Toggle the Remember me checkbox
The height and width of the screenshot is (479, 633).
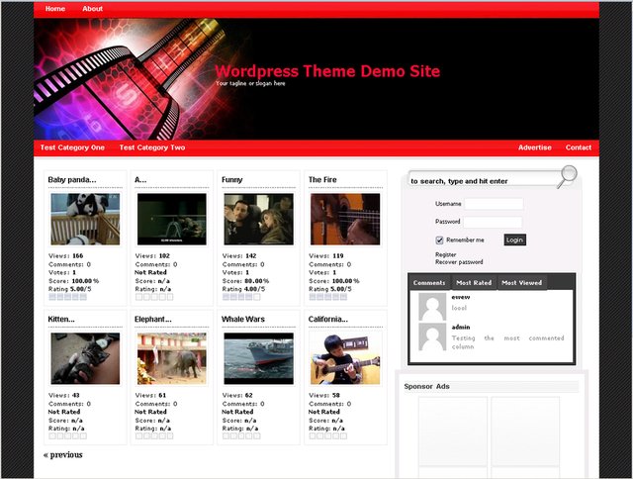coord(439,239)
